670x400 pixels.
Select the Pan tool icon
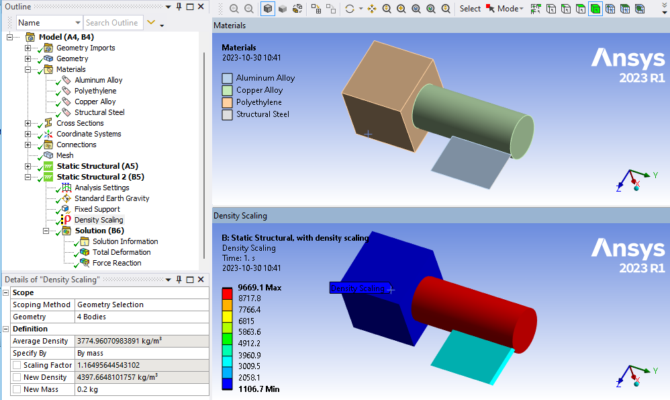[x=372, y=9]
